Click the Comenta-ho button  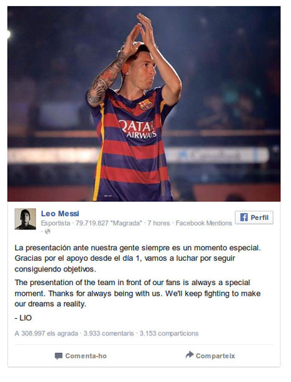(x=81, y=356)
